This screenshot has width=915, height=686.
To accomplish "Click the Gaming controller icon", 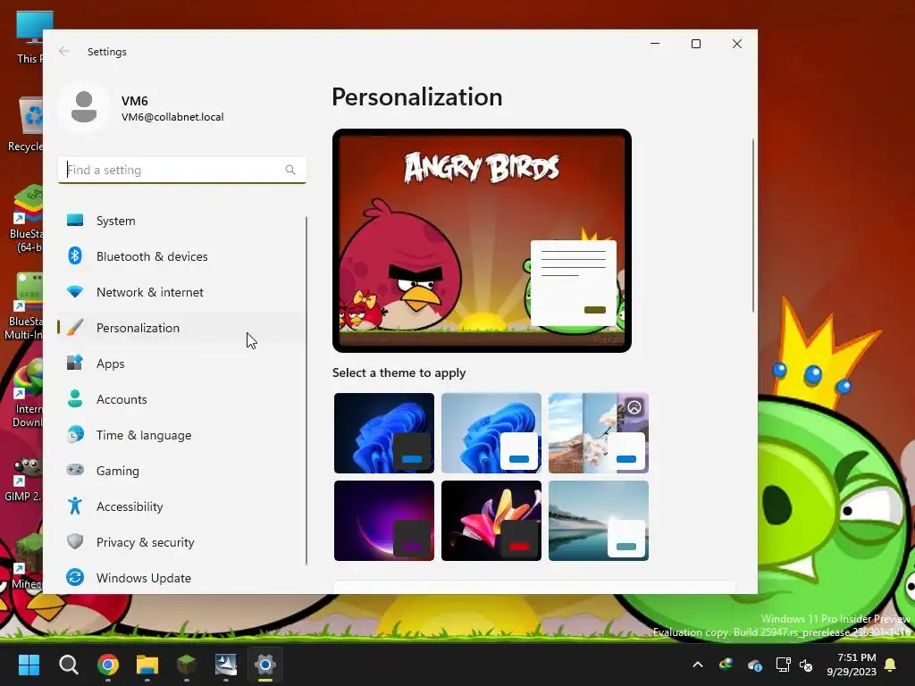I will click(x=75, y=470).
